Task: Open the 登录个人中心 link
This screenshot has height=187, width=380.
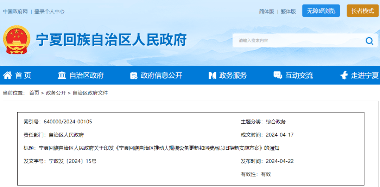Action: click(49, 11)
